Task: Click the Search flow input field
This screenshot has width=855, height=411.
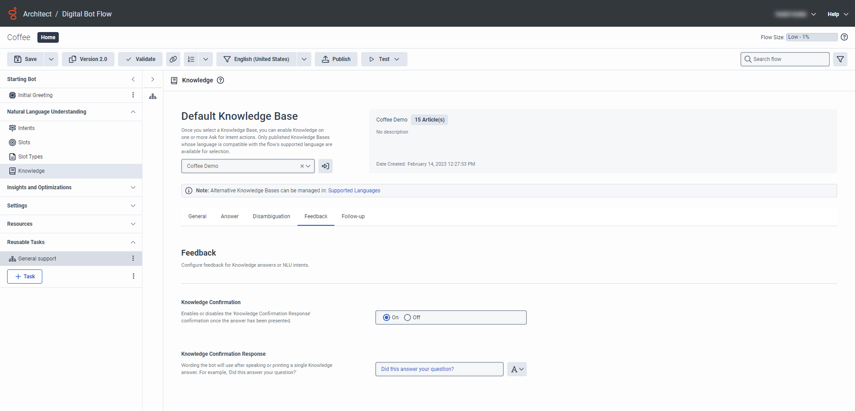Action: 788,59
